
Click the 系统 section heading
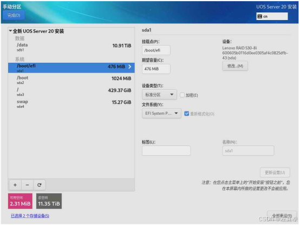[19, 59]
